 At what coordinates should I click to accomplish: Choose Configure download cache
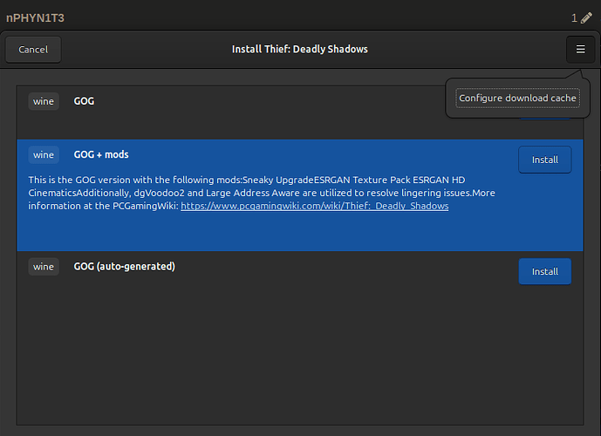pos(517,99)
